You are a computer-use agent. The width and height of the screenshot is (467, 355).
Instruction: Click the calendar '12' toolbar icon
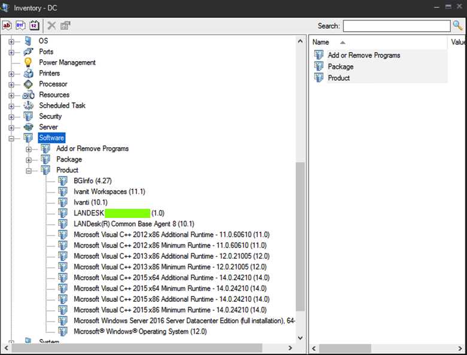tap(34, 25)
